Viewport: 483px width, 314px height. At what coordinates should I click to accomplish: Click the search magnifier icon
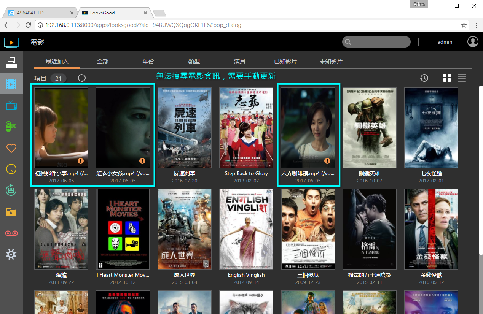click(x=348, y=42)
